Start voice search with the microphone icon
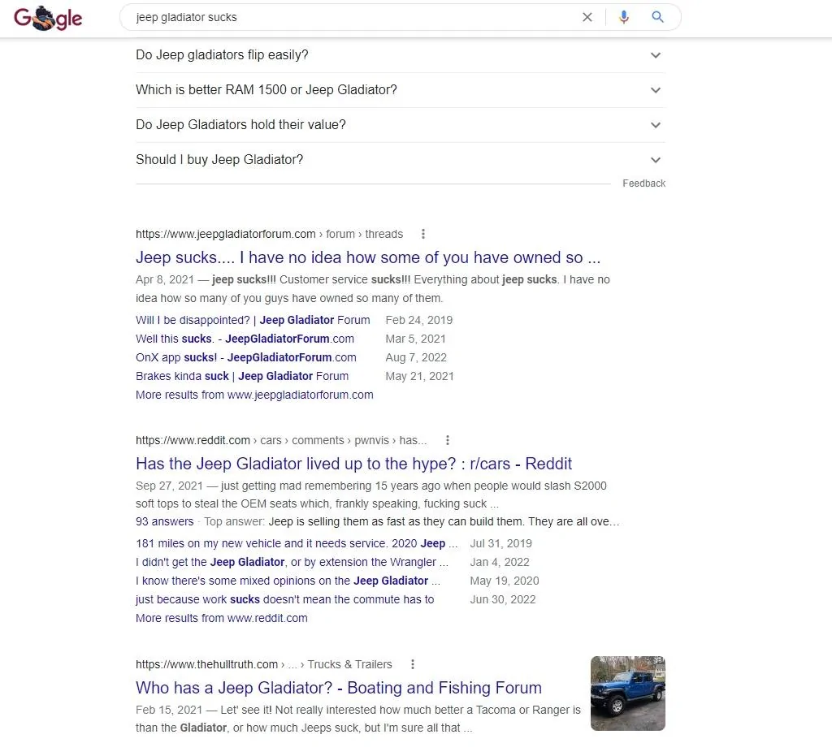The height and width of the screenshot is (756, 832). [x=623, y=17]
